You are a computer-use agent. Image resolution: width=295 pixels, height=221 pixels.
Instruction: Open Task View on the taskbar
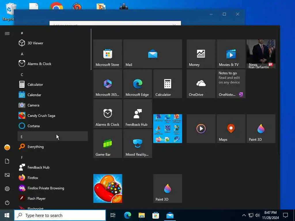pos(113,215)
